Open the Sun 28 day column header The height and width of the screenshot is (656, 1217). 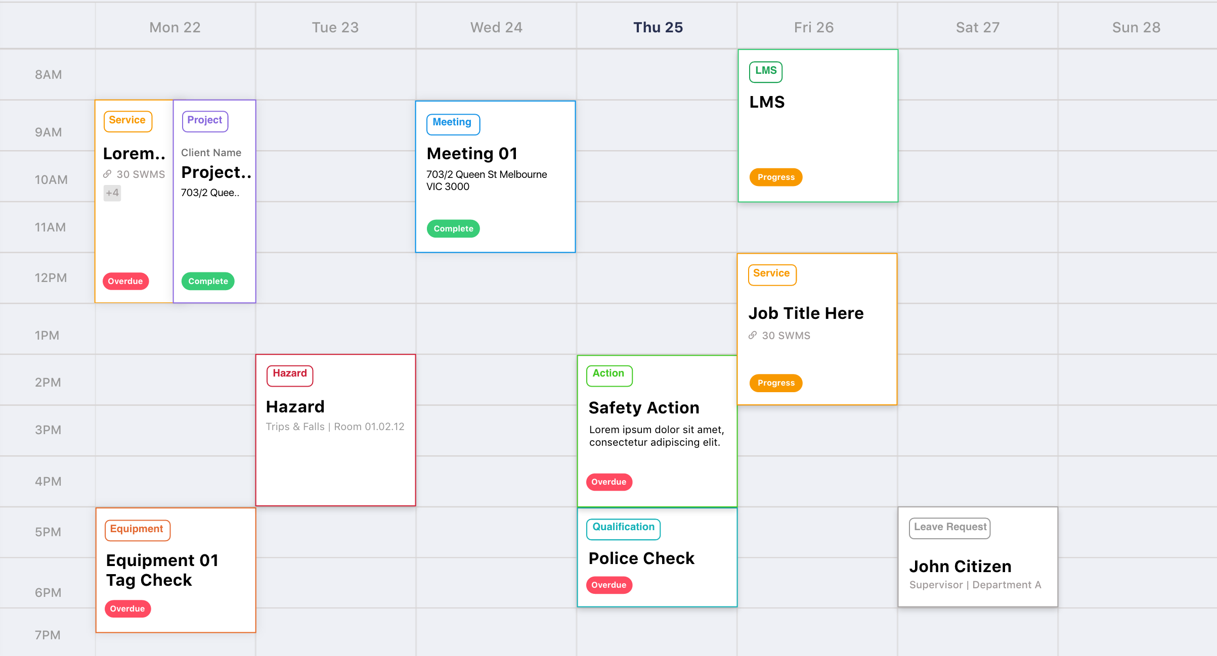click(x=1136, y=27)
